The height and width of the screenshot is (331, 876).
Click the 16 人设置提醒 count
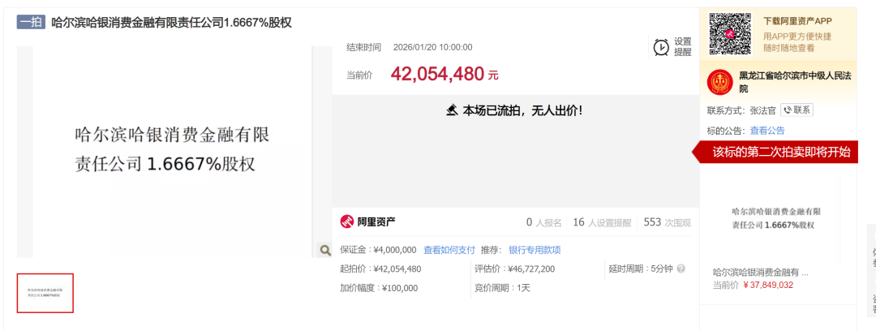[602, 222]
